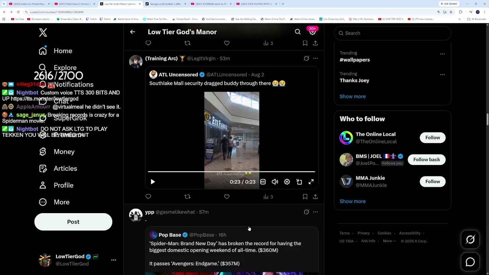Open the floating Messages button
Screen dimensions: 489x275
[x=470, y=262]
